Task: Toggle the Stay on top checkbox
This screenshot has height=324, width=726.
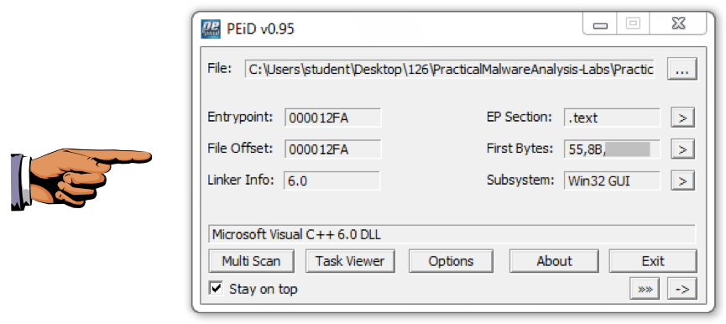Action: 216,289
